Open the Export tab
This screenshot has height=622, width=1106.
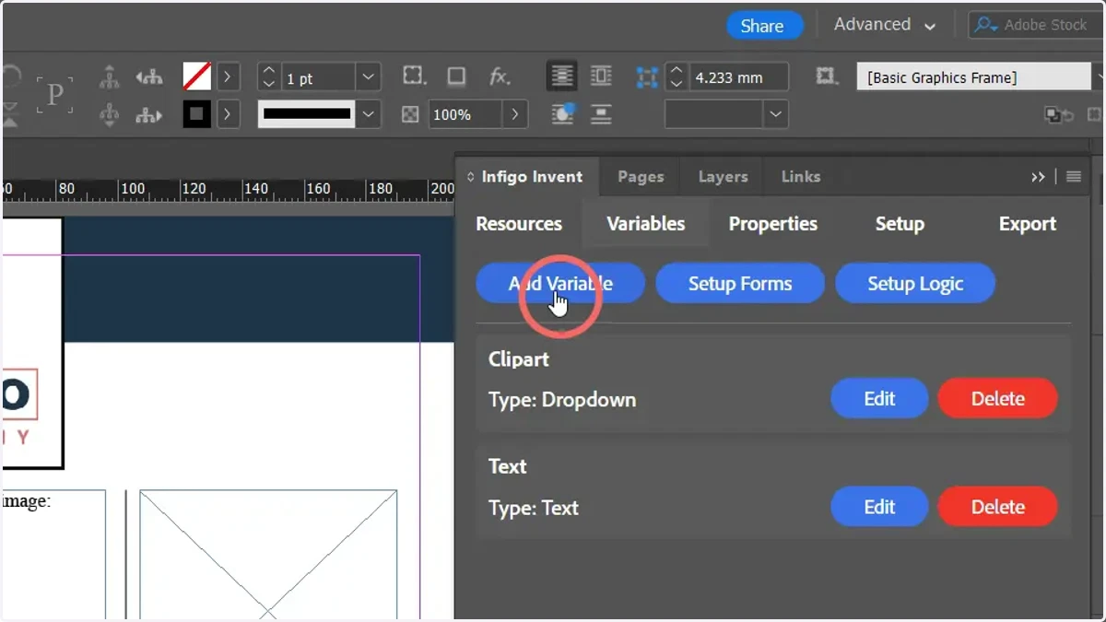click(1027, 224)
